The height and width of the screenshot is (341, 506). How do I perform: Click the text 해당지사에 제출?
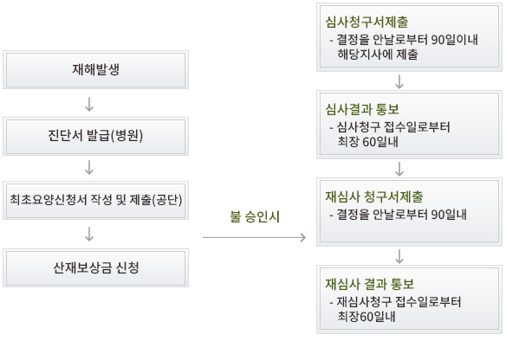pos(378,55)
